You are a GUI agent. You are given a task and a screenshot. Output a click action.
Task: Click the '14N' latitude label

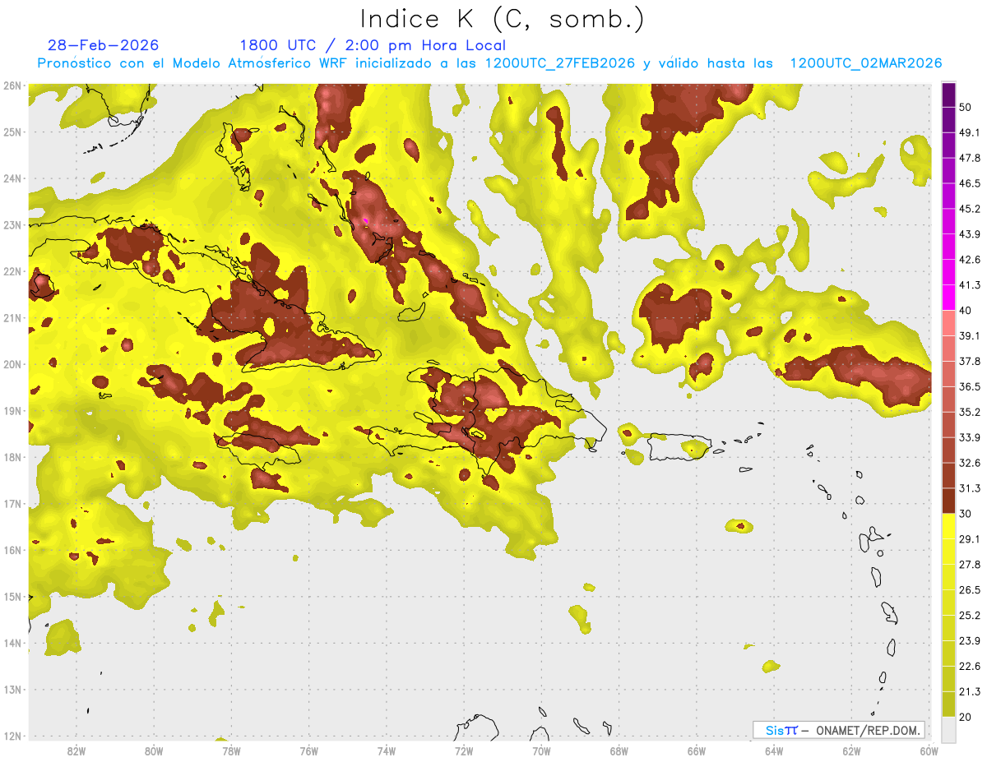click(12, 643)
